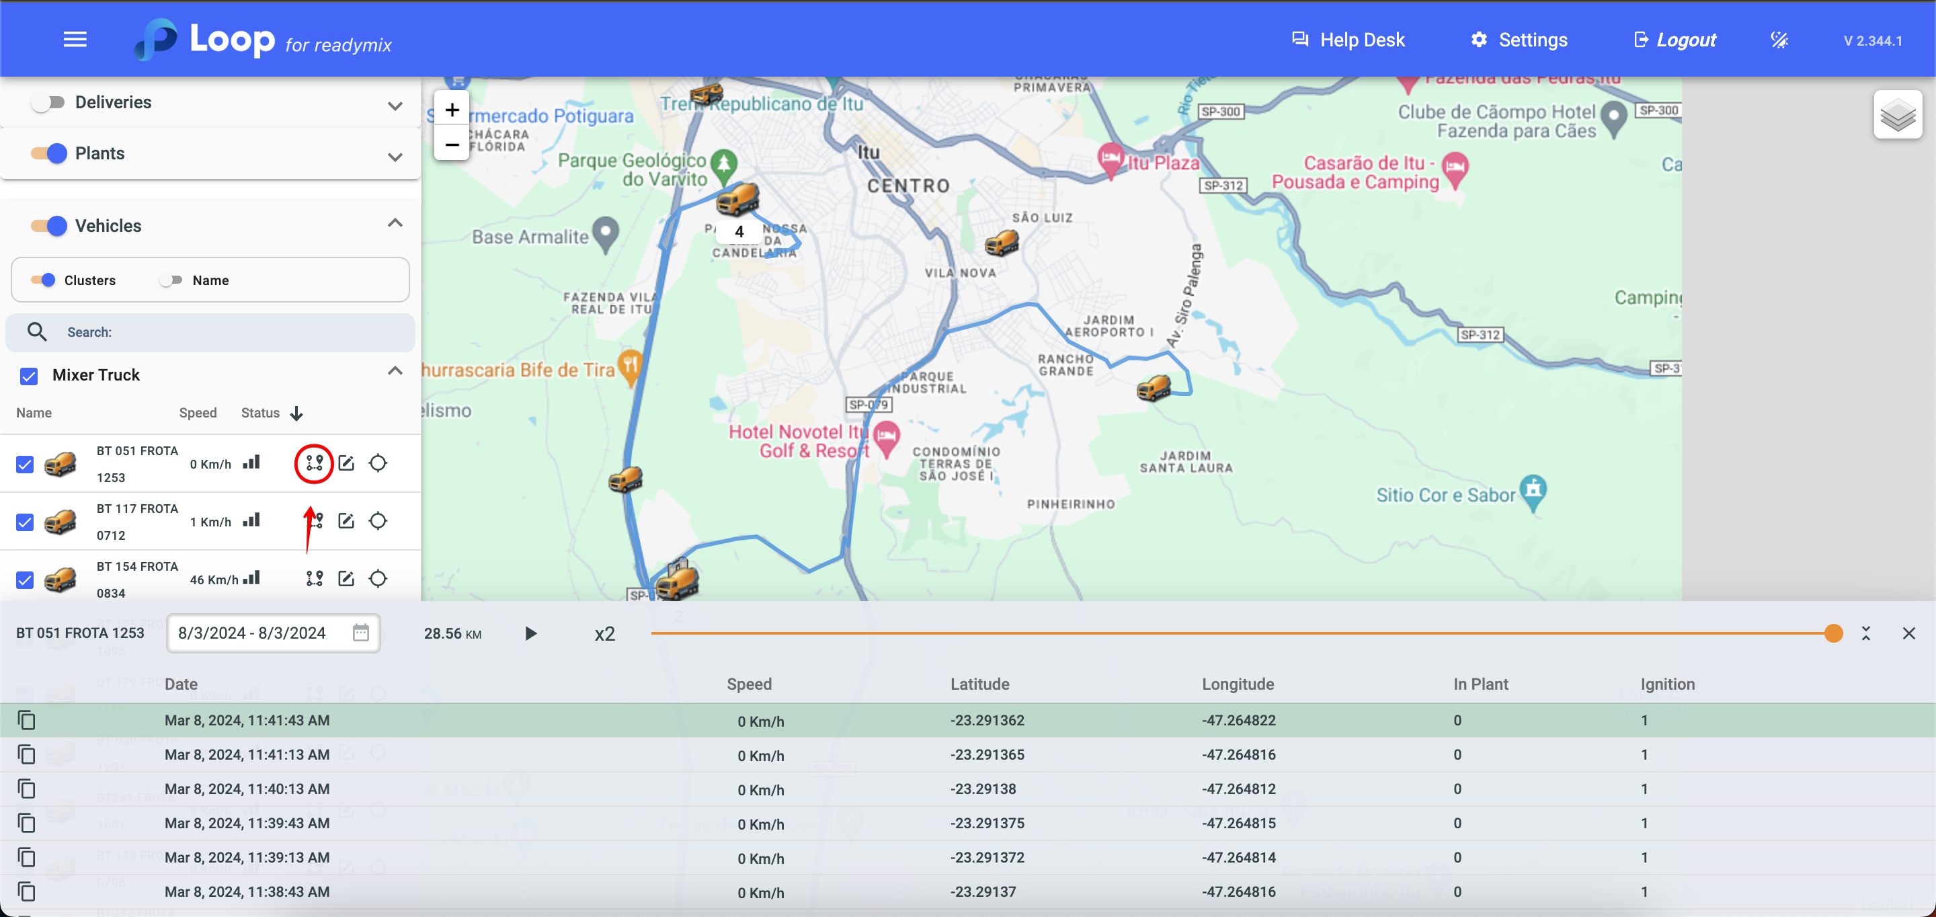This screenshot has height=917, width=1936.
Task: Zoom in on the map
Action: pyautogui.click(x=452, y=110)
